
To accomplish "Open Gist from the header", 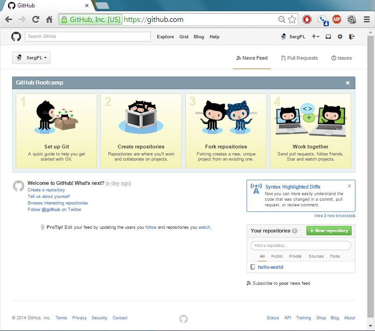I will pyautogui.click(x=184, y=36).
